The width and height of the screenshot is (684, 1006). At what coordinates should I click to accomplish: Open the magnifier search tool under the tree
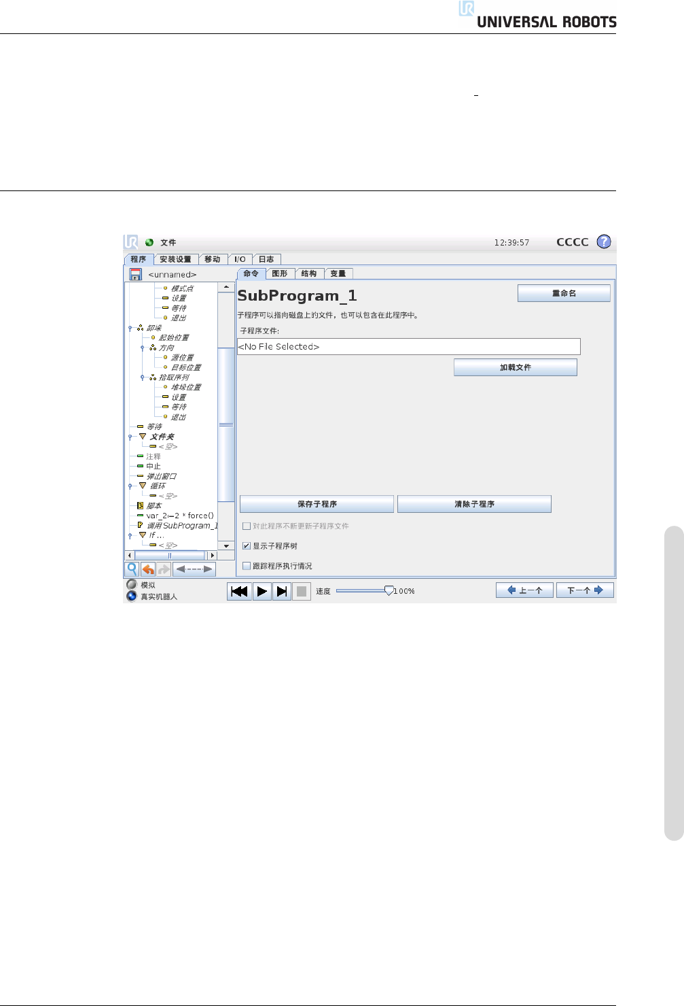point(132,569)
